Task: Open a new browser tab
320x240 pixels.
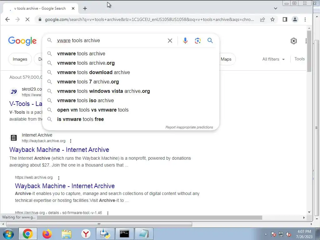Action: pos(85,8)
